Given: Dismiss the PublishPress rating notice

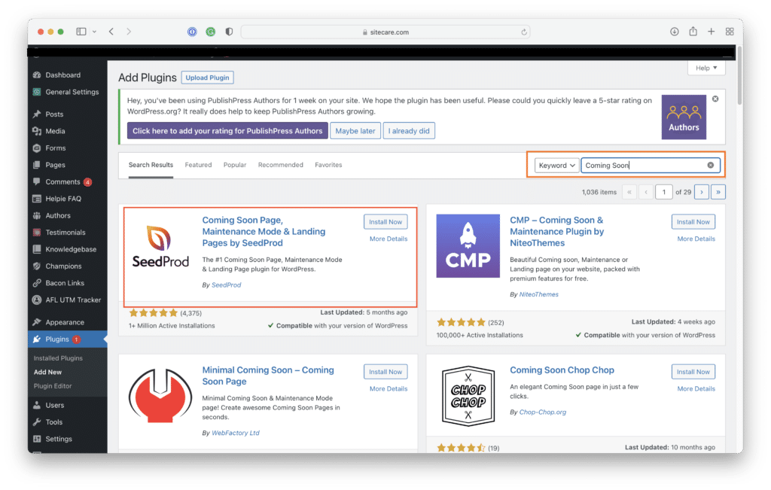Looking at the screenshot, I should point(715,99).
